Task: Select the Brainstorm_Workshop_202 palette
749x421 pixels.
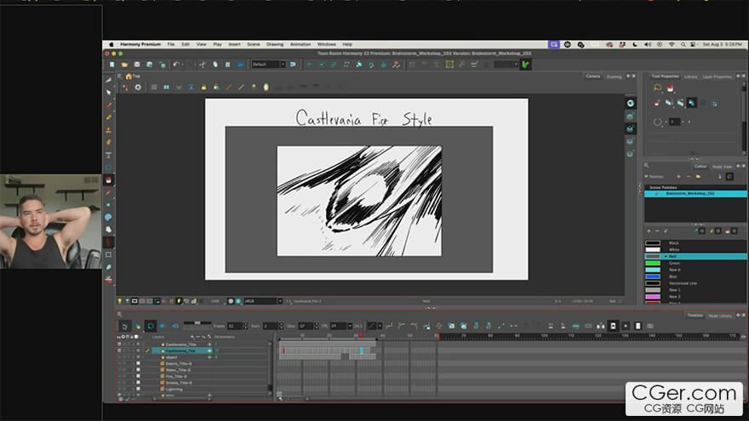Action: coord(695,194)
